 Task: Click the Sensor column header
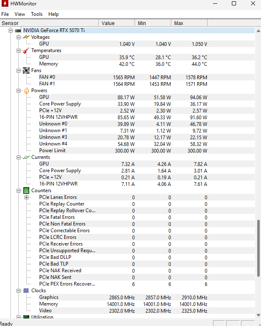click(49, 23)
